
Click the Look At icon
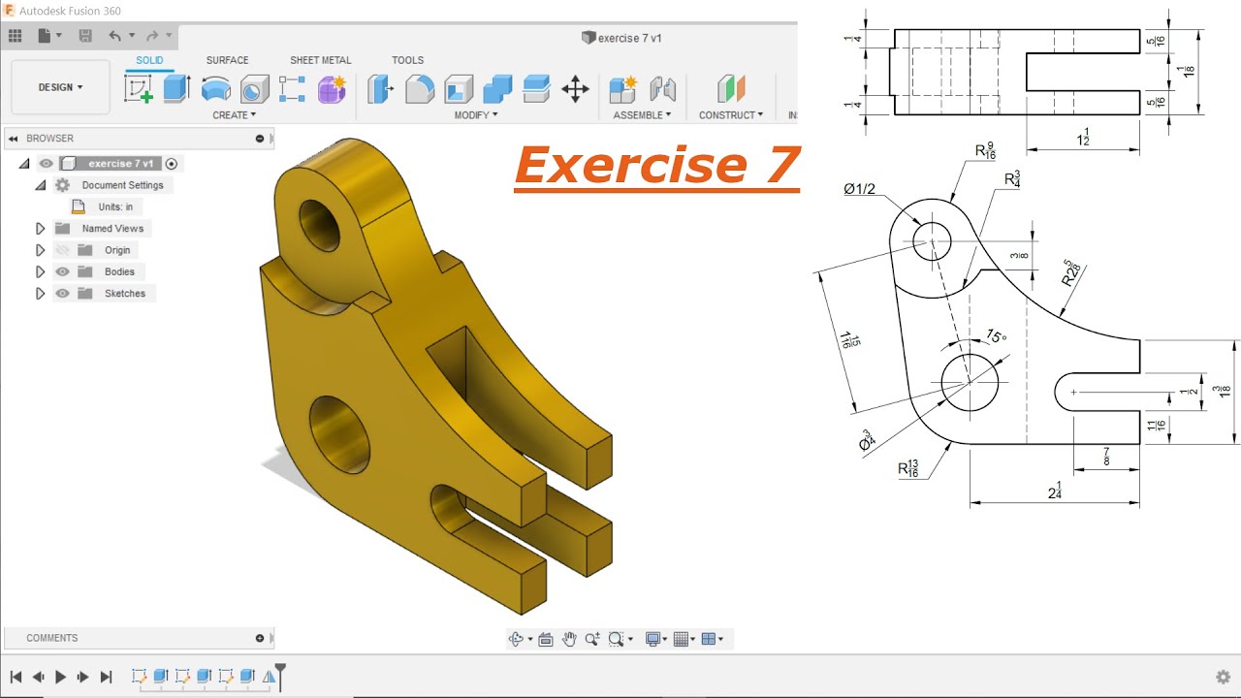coord(546,639)
